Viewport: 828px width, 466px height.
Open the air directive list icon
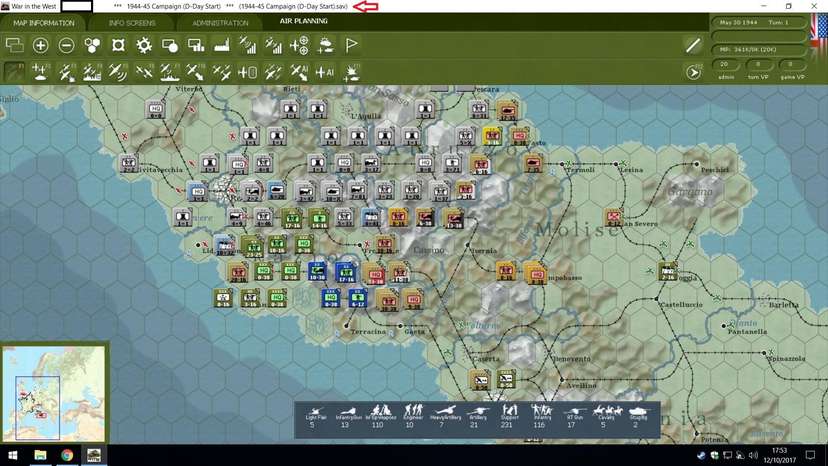point(248,72)
